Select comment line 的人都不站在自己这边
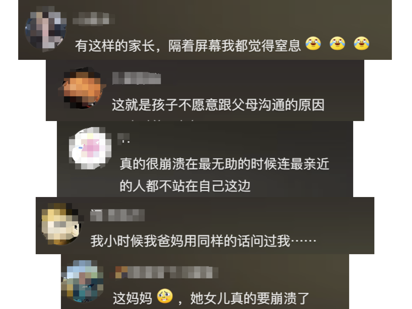Image resolution: width=412 pixels, height=309 pixels. 185,186
